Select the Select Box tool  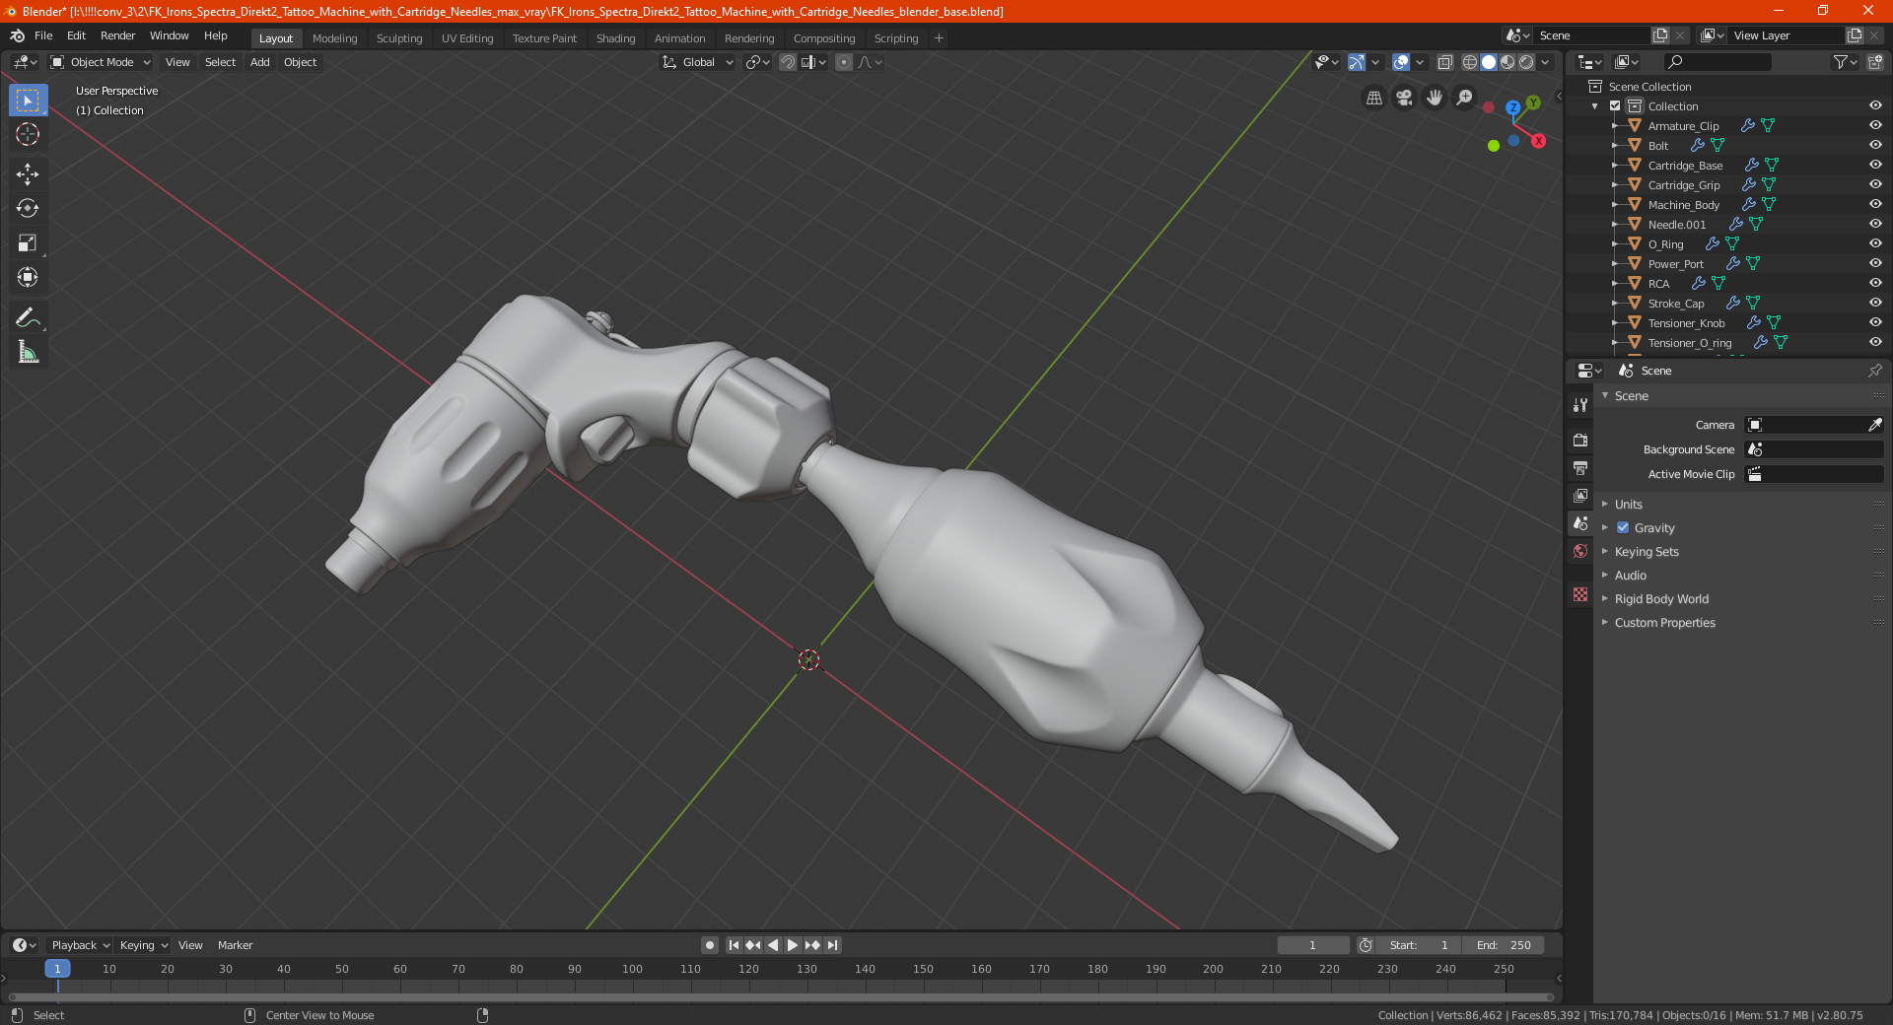28,101
